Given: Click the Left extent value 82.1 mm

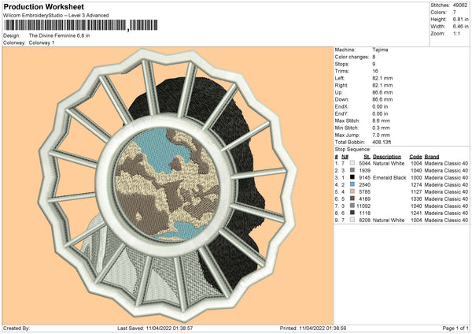Looking at the screenshot, I should (x=382, y=78).
